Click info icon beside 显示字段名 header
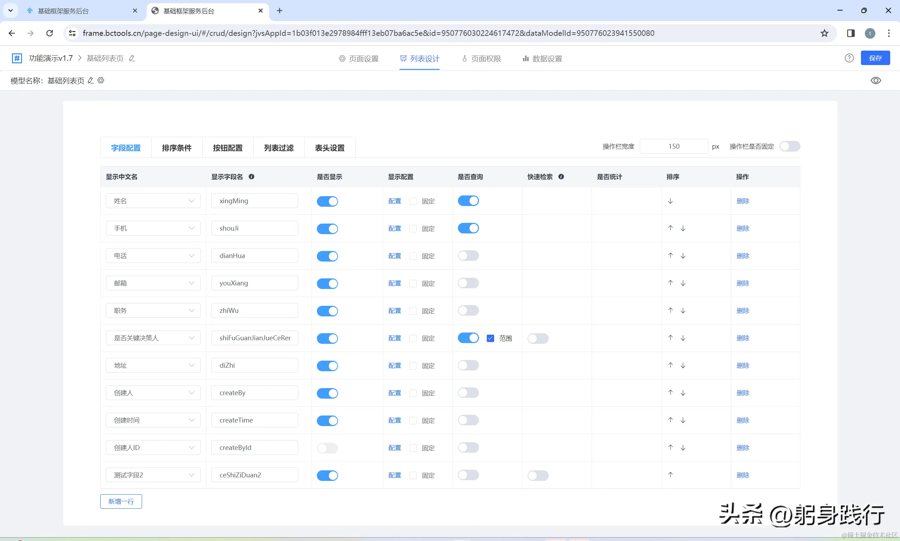 251,177
